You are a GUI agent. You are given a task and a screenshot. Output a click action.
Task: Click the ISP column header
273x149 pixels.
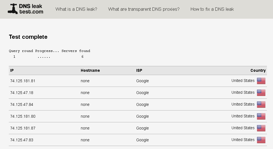[139, 70]
